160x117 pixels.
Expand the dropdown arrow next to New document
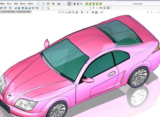click(45, 4)
